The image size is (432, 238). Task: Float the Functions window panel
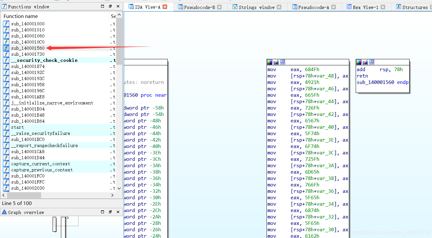(x=110, y=6)
